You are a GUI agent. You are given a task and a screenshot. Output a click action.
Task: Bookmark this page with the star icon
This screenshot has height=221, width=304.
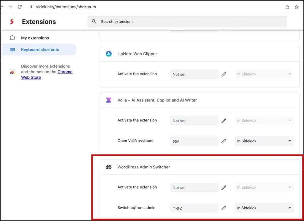[x=297, y=7]
